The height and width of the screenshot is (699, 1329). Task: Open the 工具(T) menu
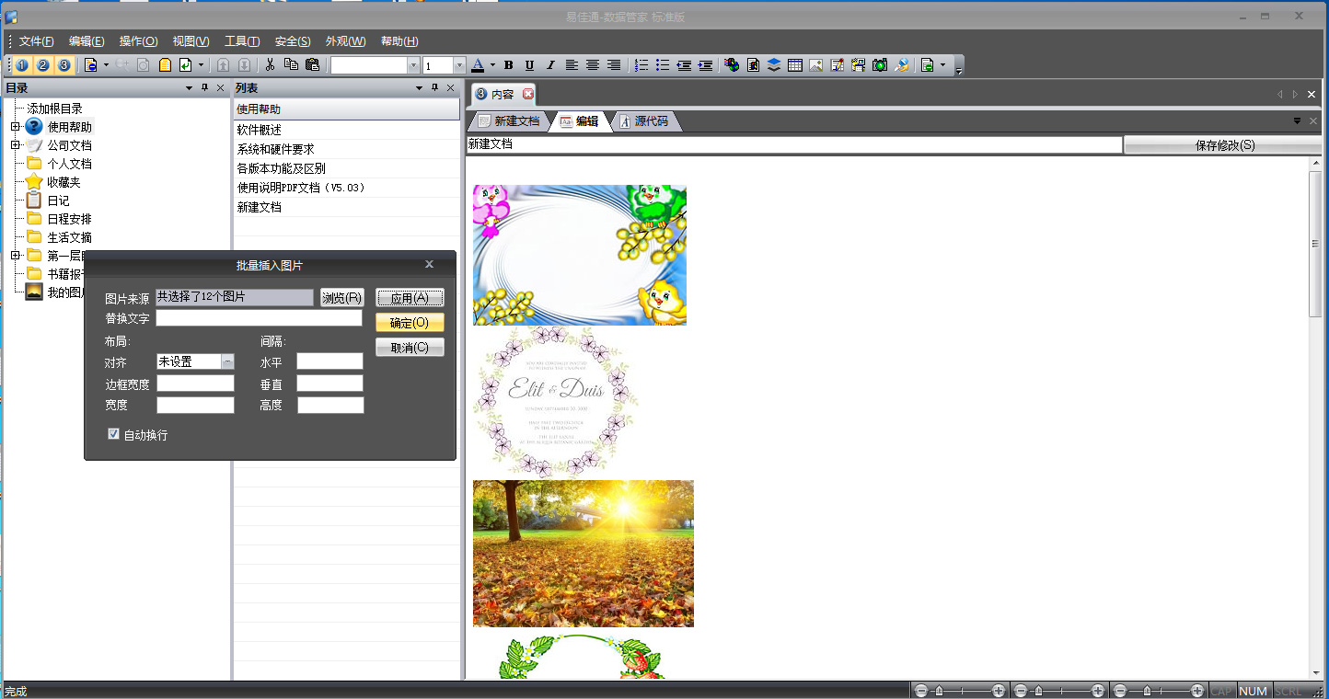(x=242, y=41)
